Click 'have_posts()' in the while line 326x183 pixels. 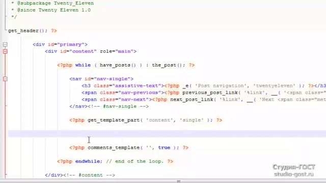coord(118,65)
